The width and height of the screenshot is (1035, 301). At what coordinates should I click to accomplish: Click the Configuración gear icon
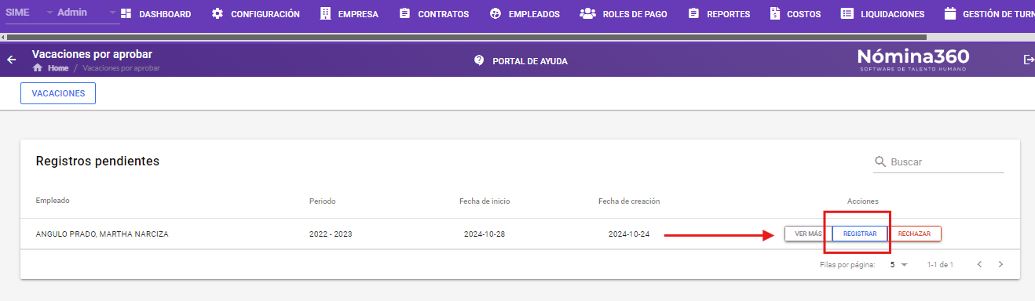[x=218, y=13]
